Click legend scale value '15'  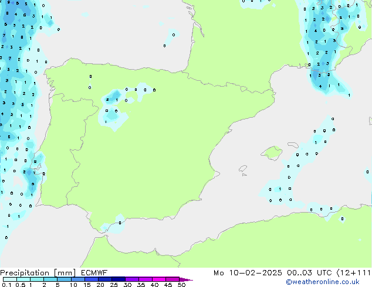87,285
